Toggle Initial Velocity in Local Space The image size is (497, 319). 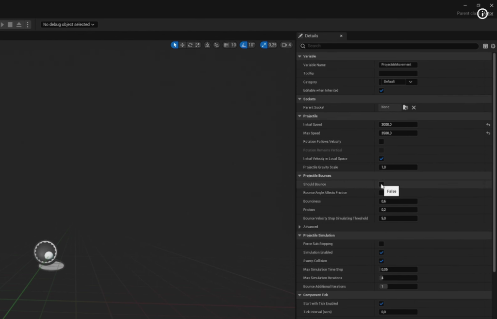[x=381, y=159]
